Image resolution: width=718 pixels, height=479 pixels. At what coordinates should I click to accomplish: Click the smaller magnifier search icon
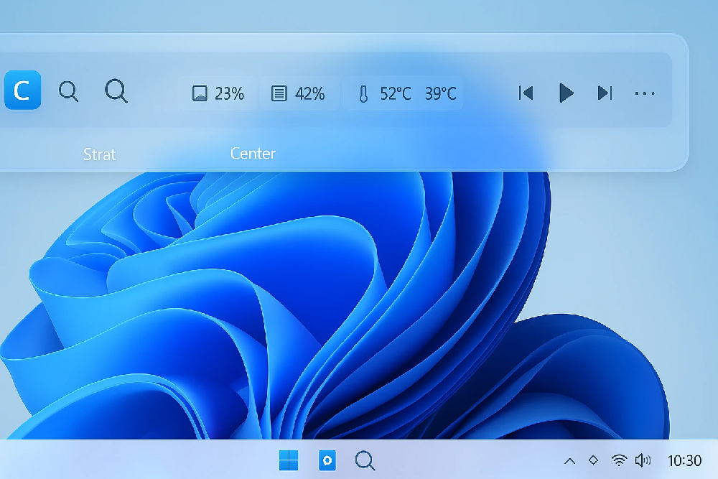tap(69, 92)
